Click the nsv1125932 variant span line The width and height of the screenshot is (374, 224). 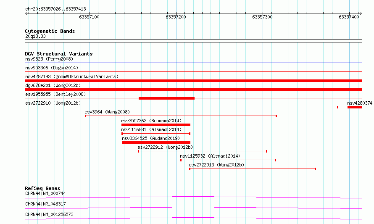(228, 160)
